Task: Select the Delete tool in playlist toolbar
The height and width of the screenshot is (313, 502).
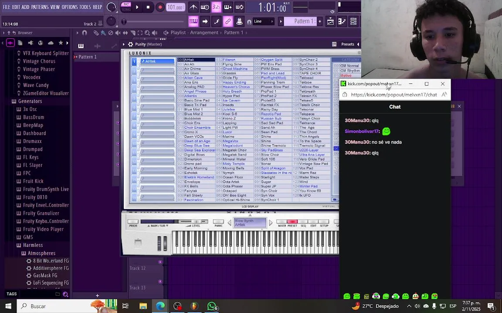Action: (x=110, y=33)
